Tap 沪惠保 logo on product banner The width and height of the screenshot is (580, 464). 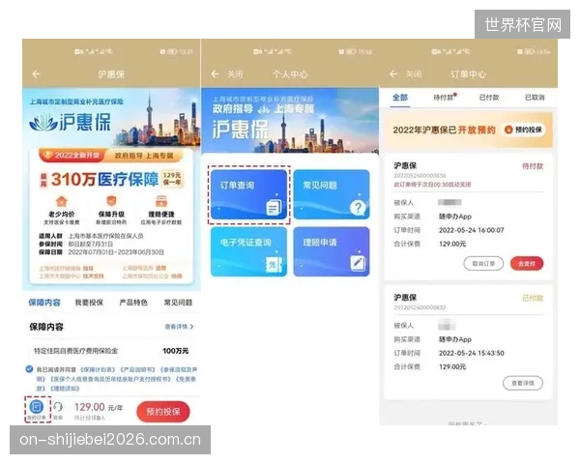coord(70,122)
